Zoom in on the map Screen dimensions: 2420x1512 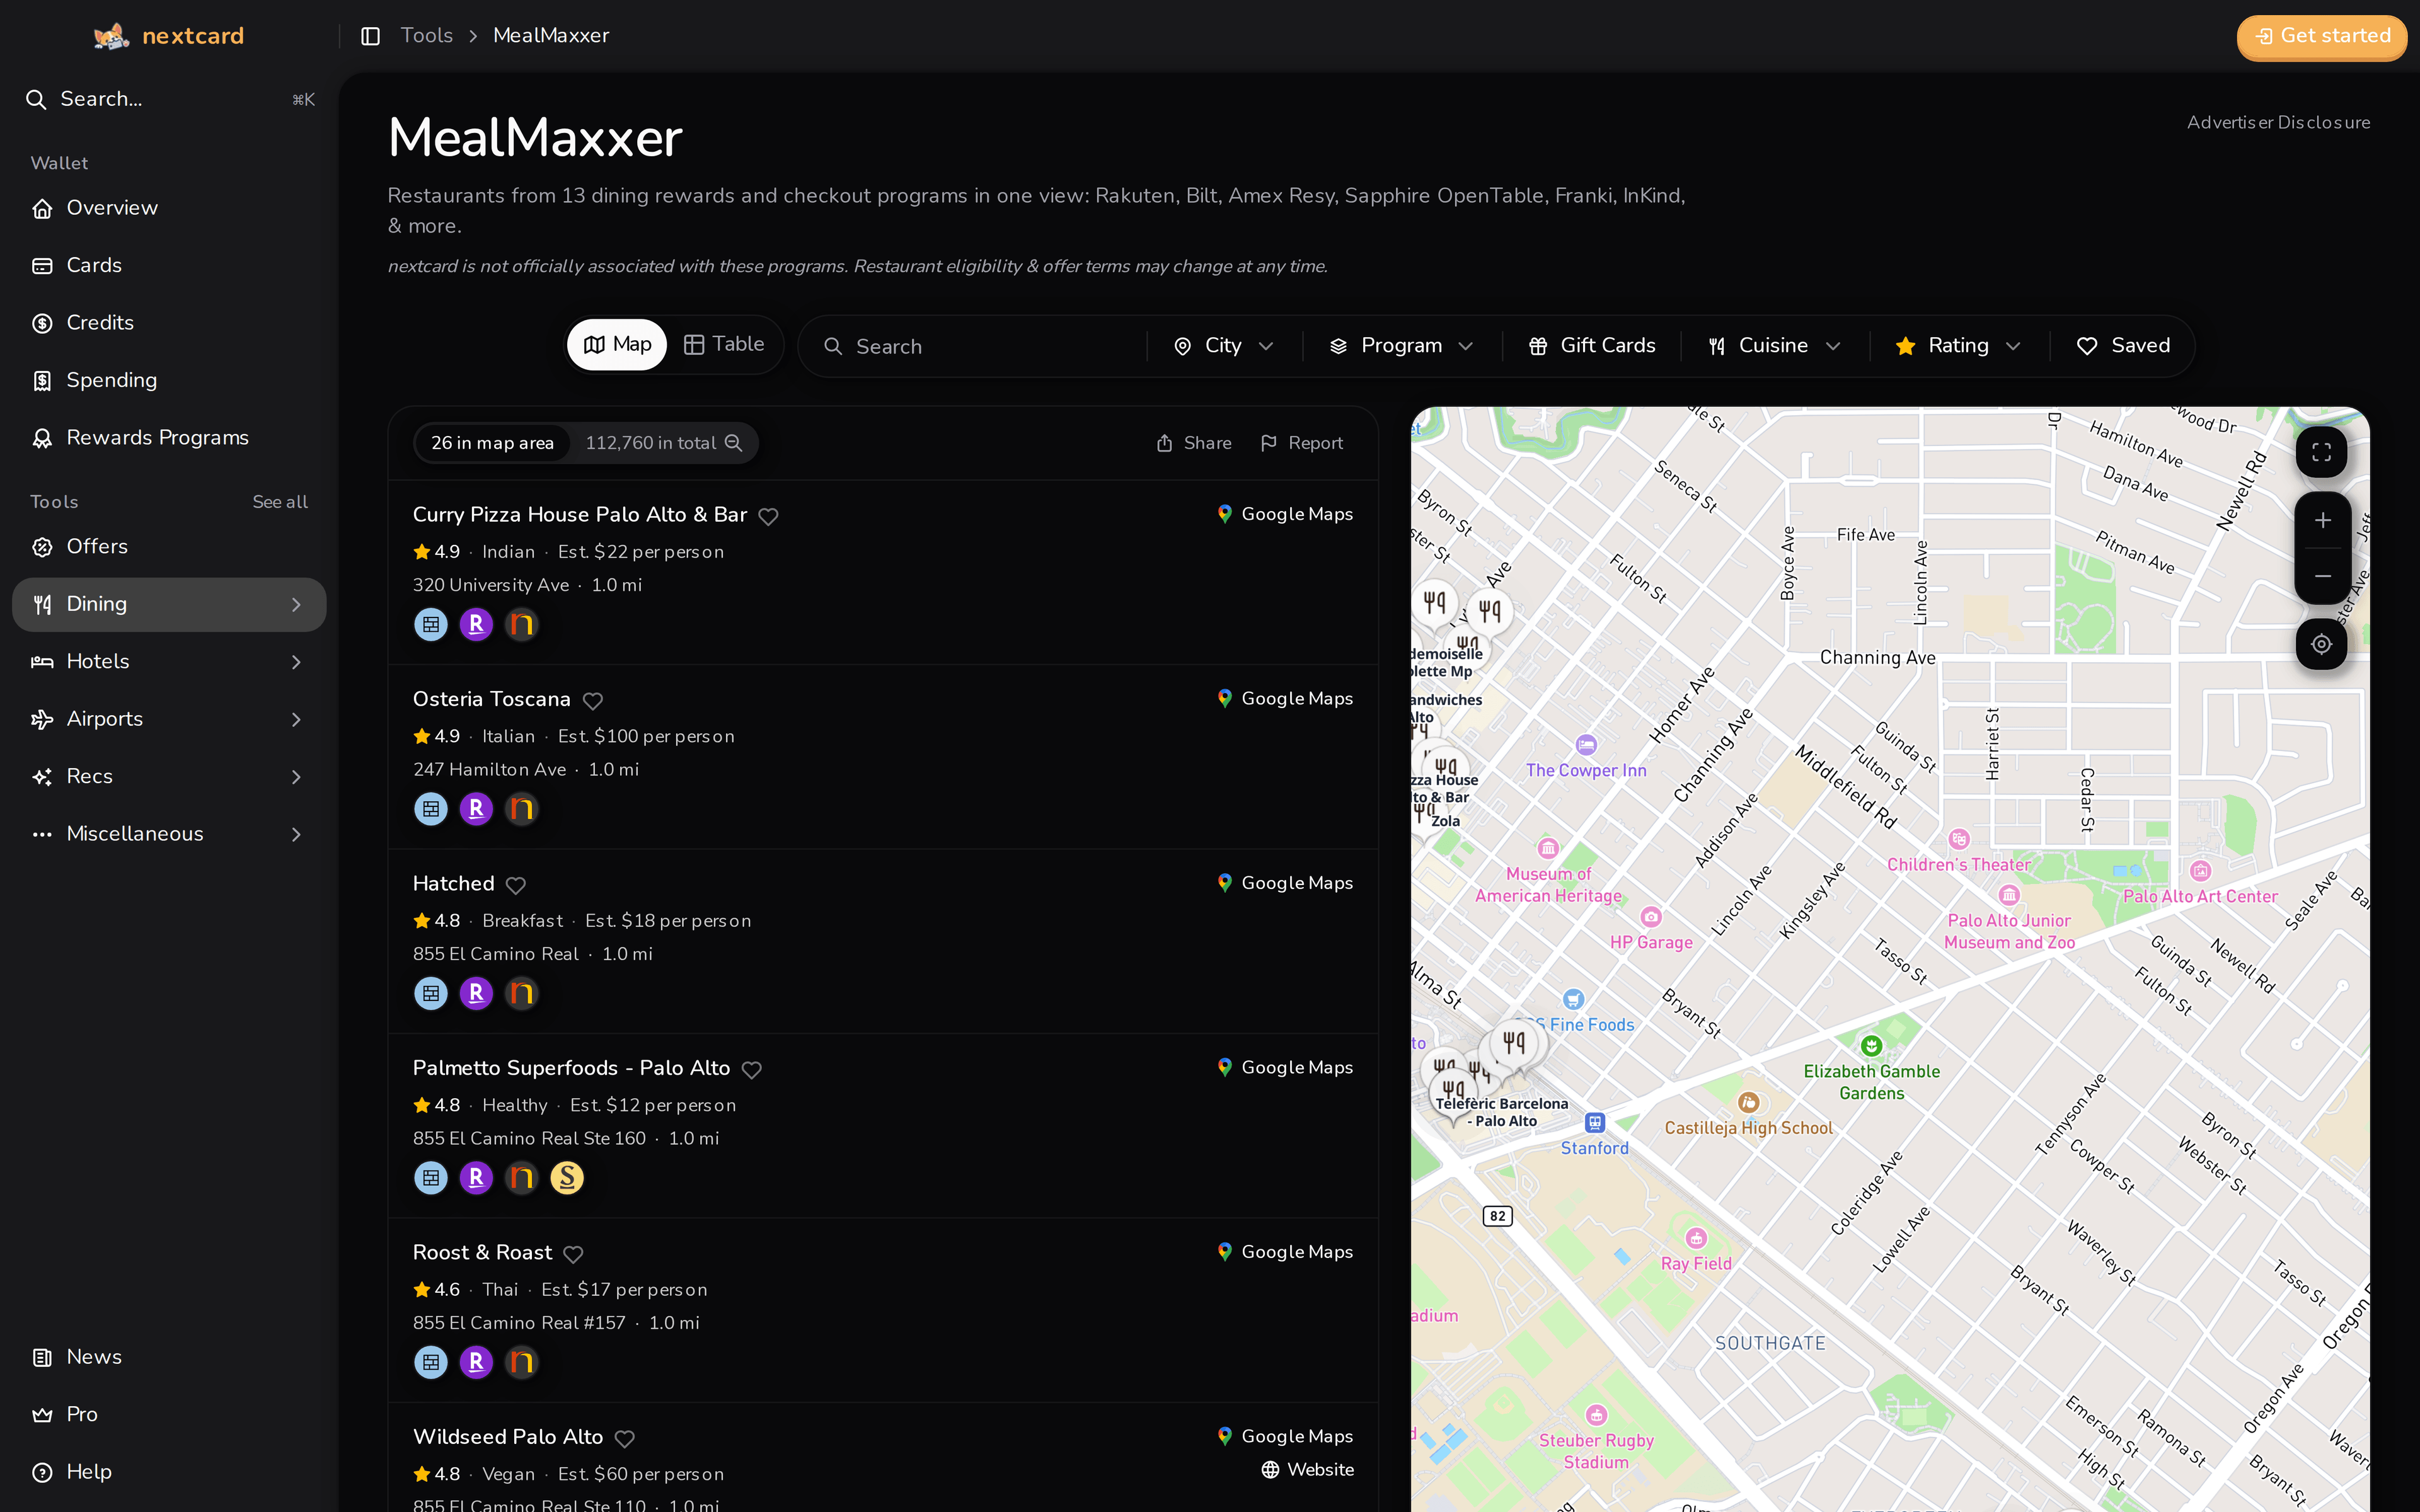pyautogui.click(x=2322, y=520)
